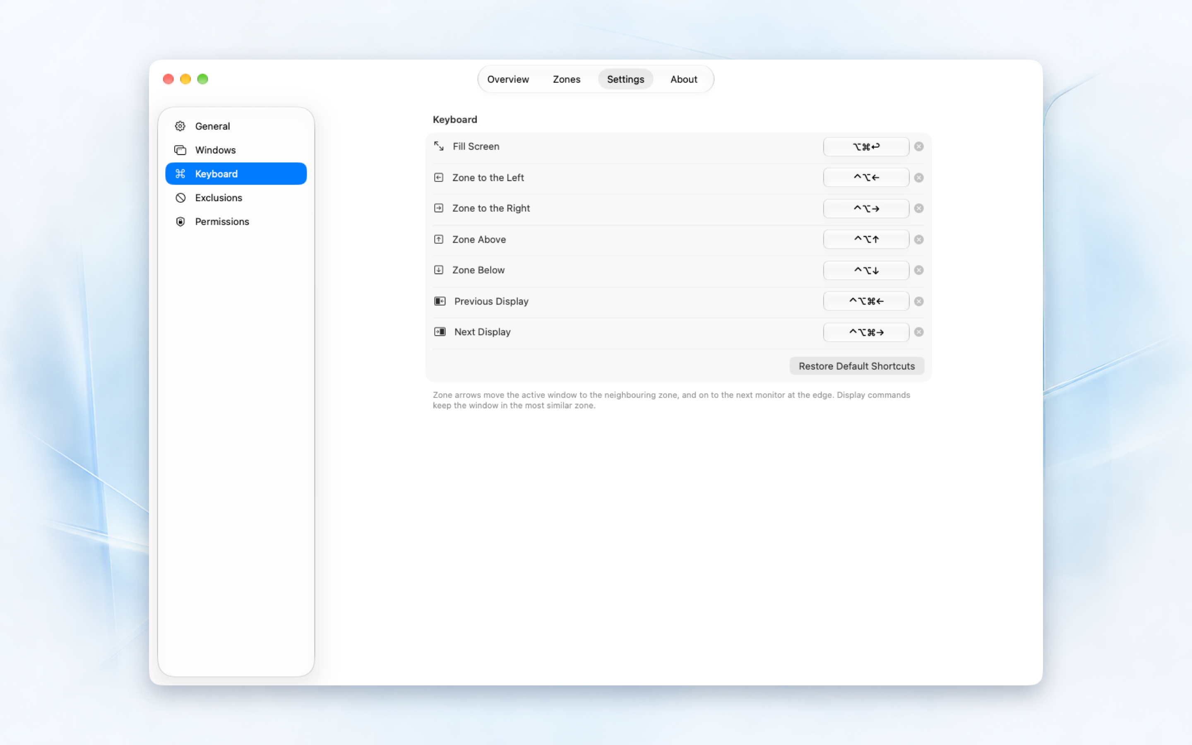Screen dimensions: 1192x745
Task: Click the Zone to the Right arrow icon
Action: pos(438,208)
